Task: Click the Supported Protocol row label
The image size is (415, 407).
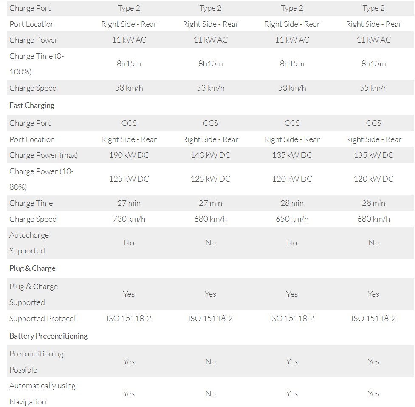Action: [42, 319]
